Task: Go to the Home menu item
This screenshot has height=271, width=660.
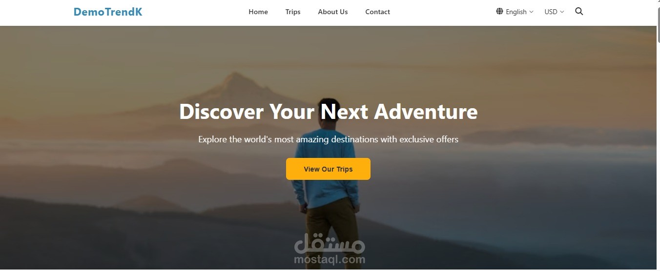Action: click(x=258, y=12)
